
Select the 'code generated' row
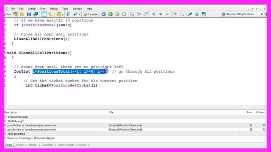(x=135, y=134)
